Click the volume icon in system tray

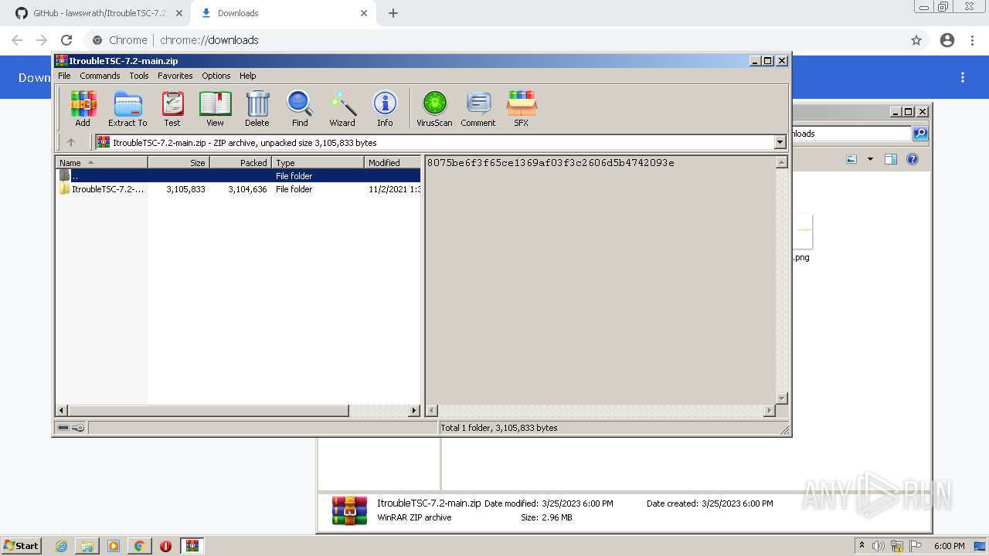pyautogui.click(x=878, y=546)
